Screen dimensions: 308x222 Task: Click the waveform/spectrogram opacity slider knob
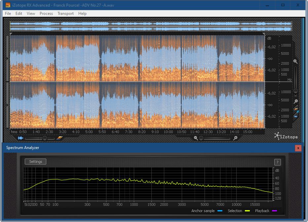click(45, 138)
